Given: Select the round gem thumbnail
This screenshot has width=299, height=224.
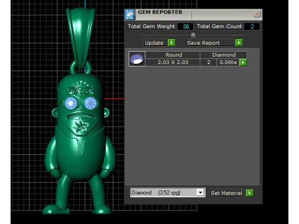Looking at the screenshot, I should tap(137, 59).
